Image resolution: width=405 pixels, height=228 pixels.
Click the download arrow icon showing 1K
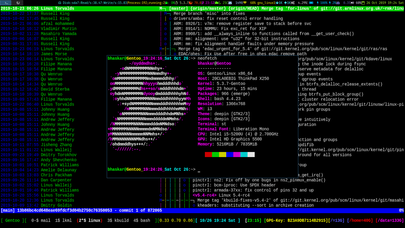[x=277, y=3]
